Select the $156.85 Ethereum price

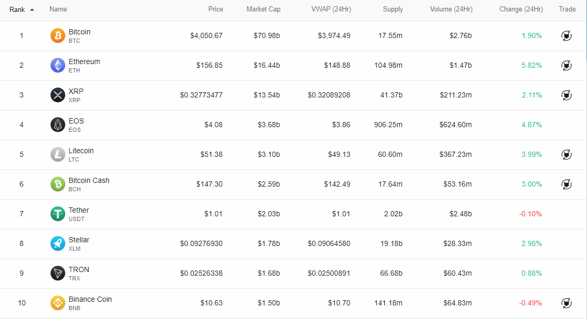click(x=209, y=65)
